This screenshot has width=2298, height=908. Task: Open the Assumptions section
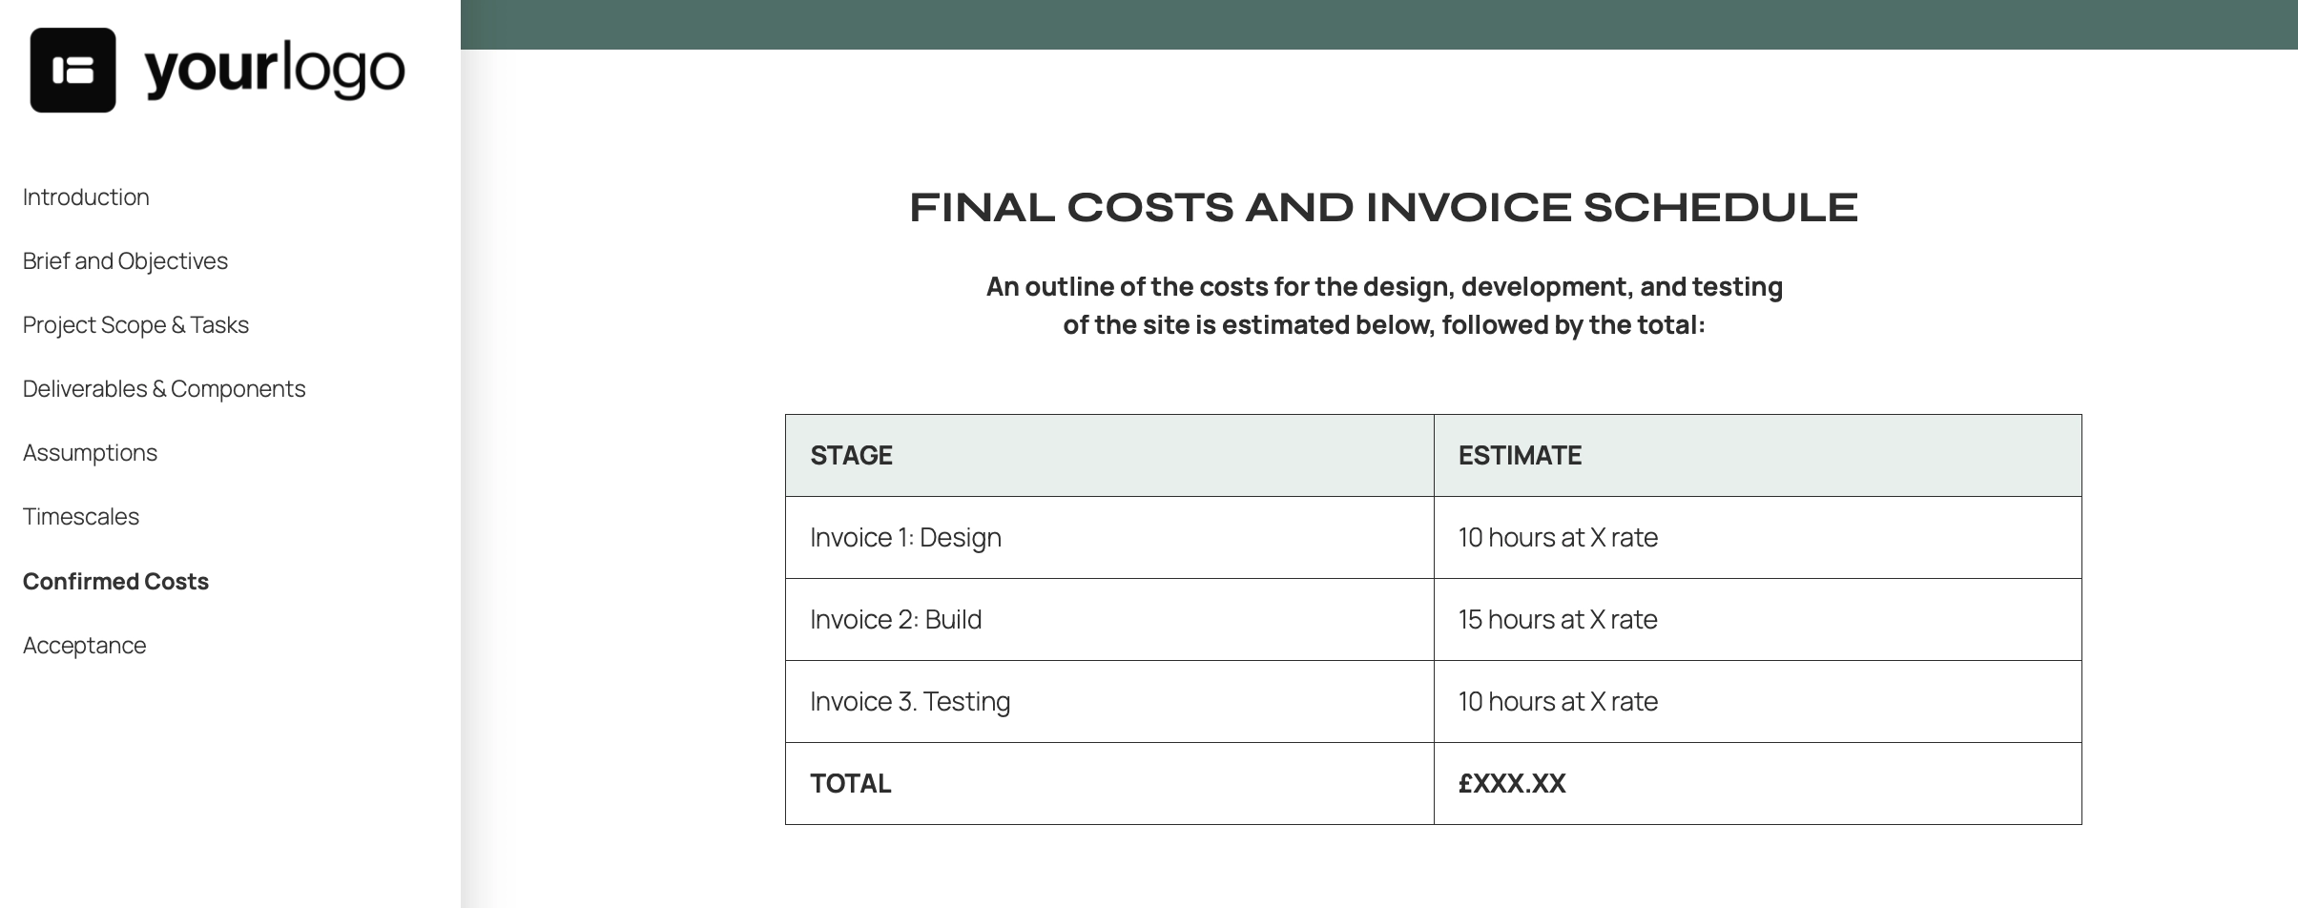point(90,452)
